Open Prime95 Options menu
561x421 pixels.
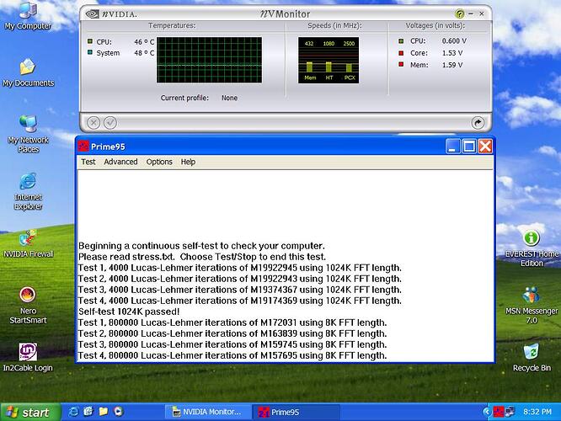[159, 162]
